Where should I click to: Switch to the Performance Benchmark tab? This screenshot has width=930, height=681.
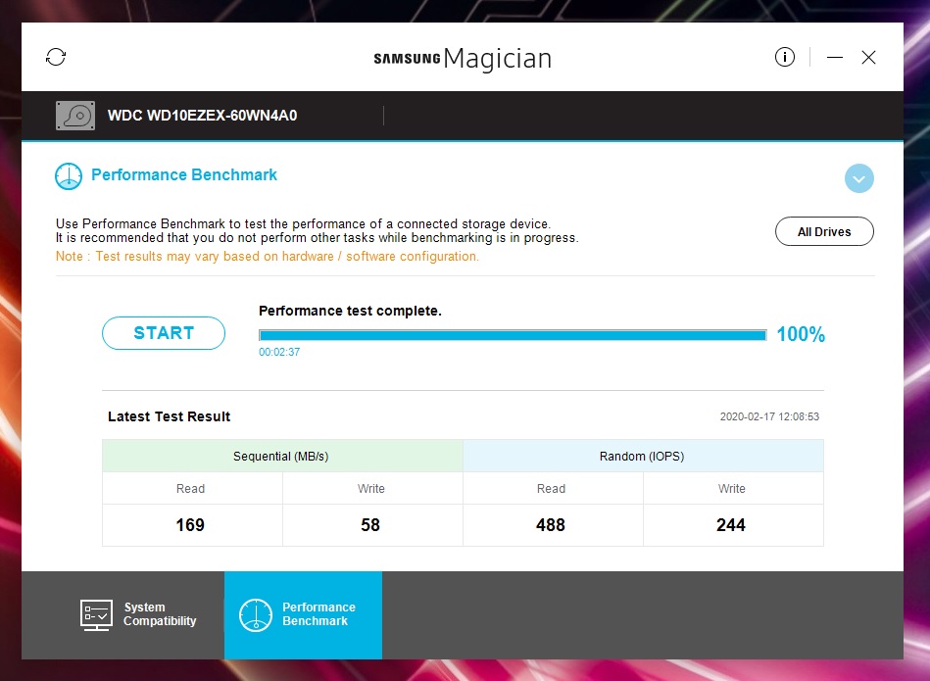[x=303, y=614]
